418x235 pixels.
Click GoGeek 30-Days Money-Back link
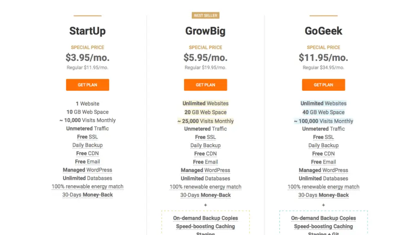(x=323, y=195)
